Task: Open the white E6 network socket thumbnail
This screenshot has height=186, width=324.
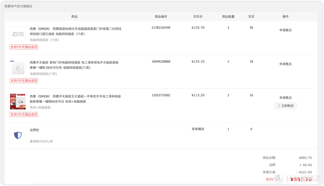Action: click(18, 68)
